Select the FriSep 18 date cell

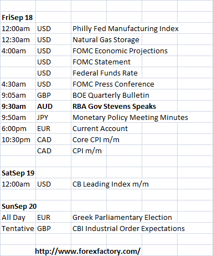coord(17,18)
